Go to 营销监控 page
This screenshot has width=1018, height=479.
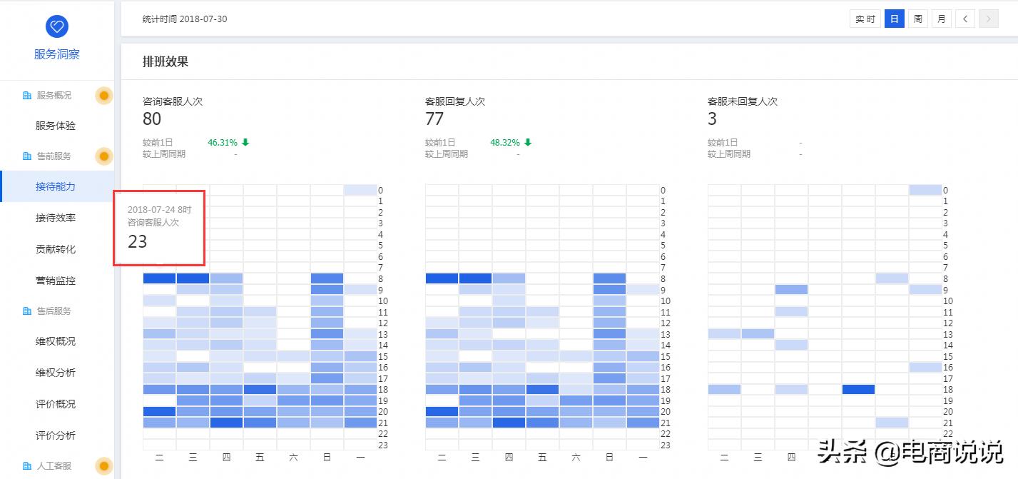[56, 281]
